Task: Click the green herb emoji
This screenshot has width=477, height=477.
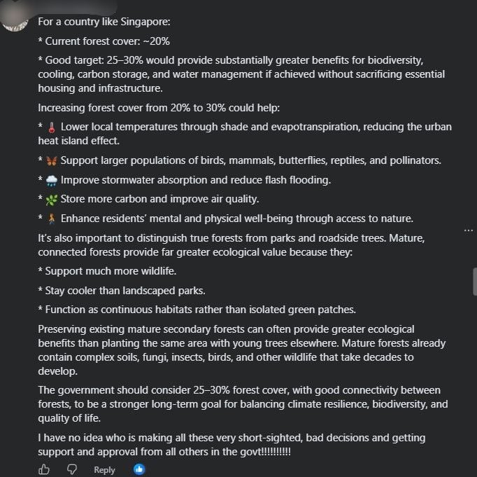Action: point(52,200)
